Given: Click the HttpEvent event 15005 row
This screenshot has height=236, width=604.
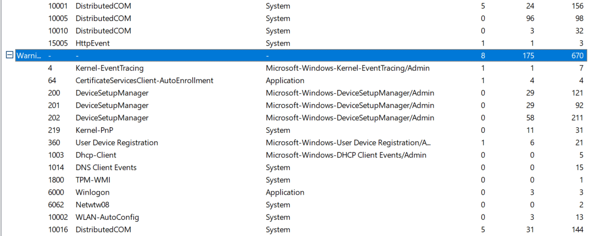Looking at the screenshot, I should tap(92, 43).
